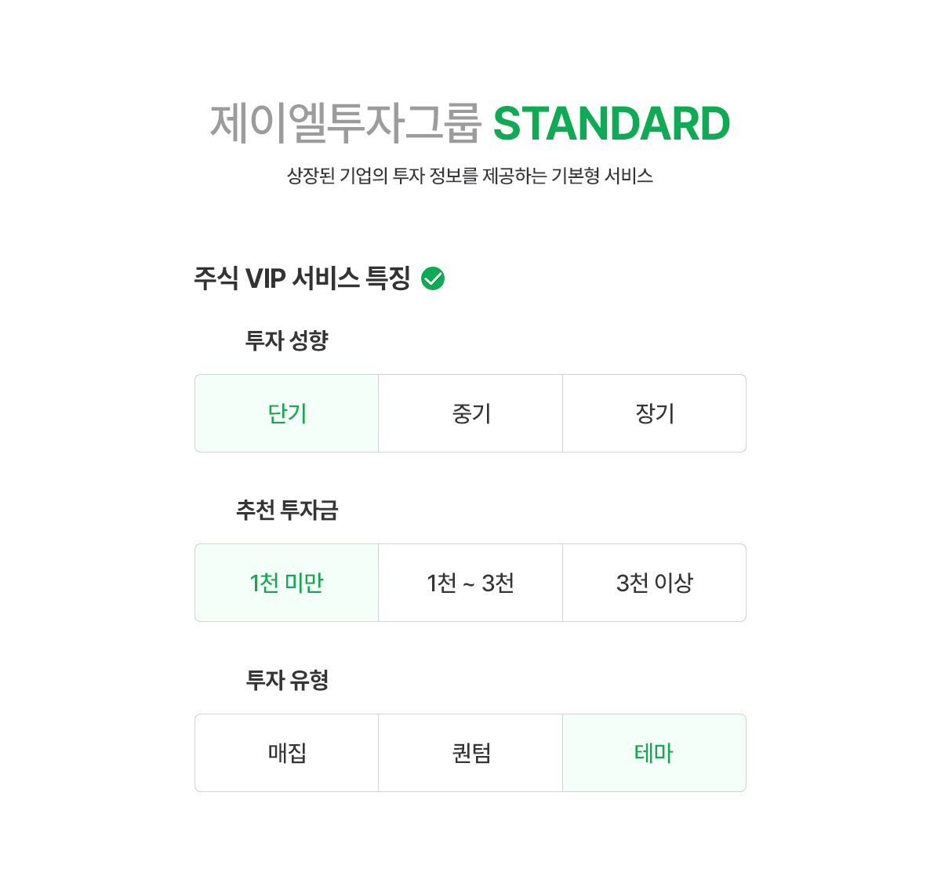
Task: Choose the 1천 ~ 3천 range
Action: pos(470,583)
